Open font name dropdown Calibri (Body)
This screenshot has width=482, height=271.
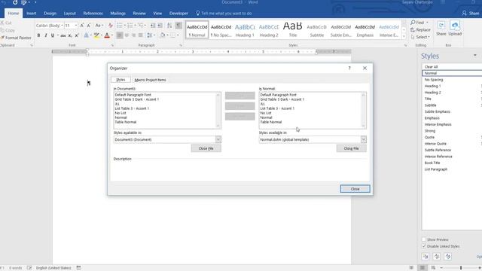coord(62,26)
